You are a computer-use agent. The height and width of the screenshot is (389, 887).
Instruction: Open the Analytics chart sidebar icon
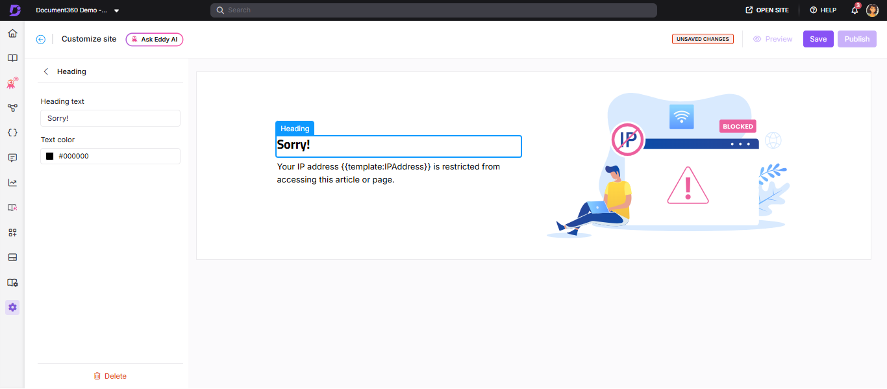point(12,182)
